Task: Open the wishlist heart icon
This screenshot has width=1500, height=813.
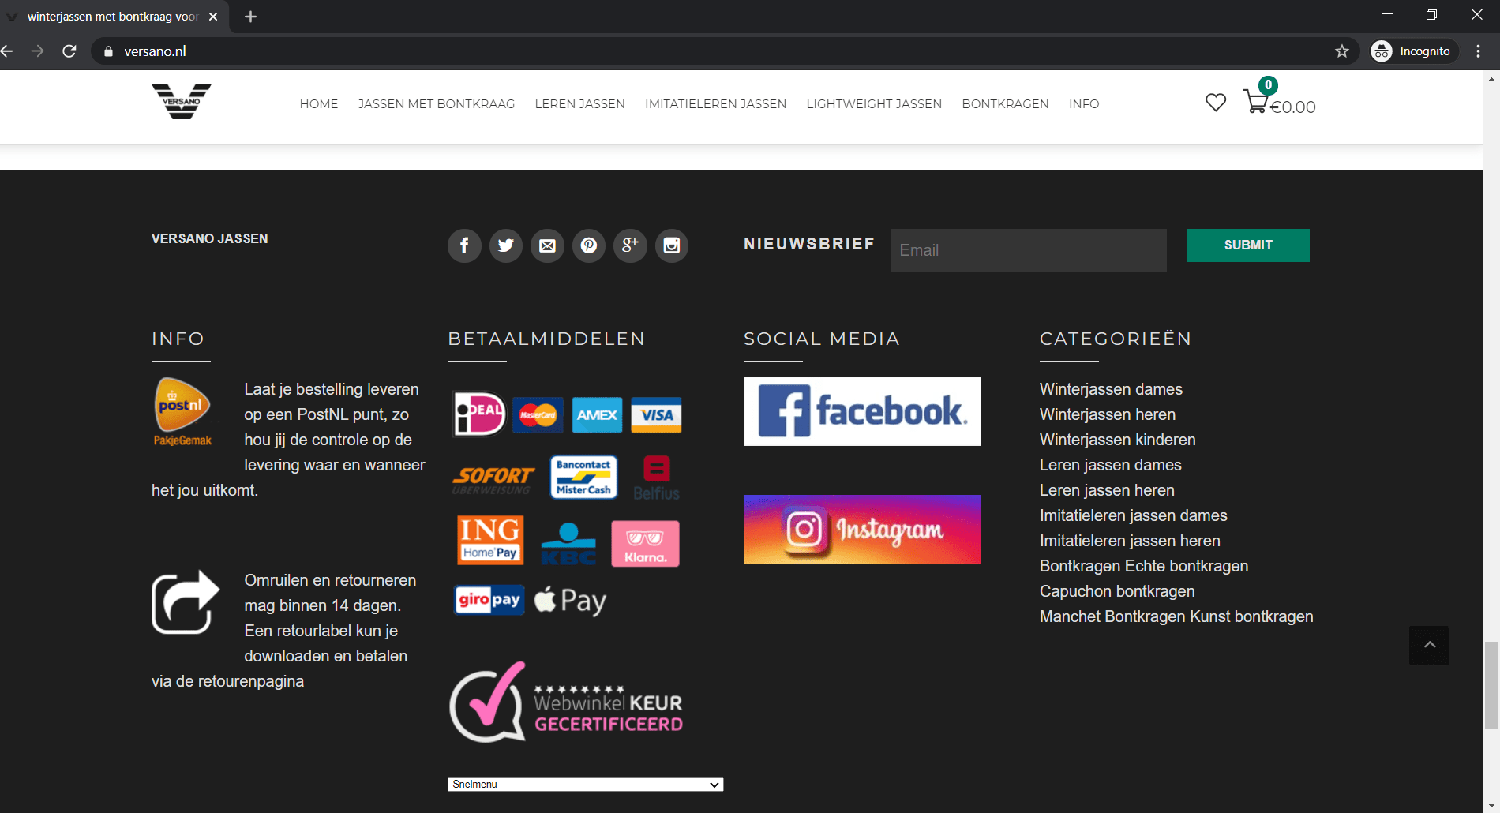Action: tap(1216, 103)
